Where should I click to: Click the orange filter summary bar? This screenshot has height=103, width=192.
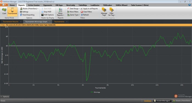point(96,25)
